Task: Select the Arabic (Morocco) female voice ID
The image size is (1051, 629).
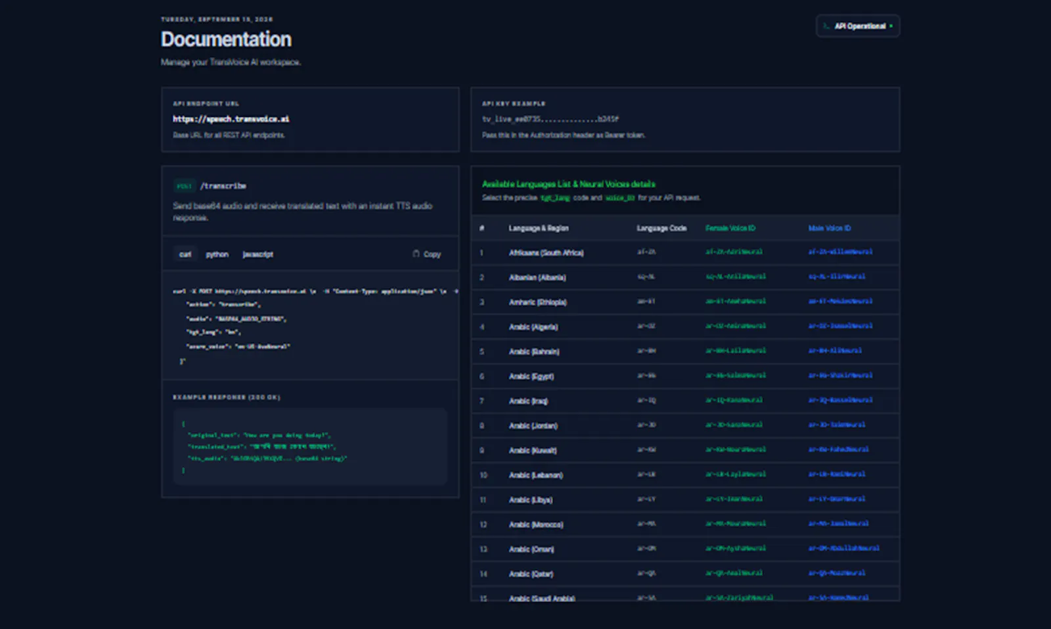Action: 736,524
